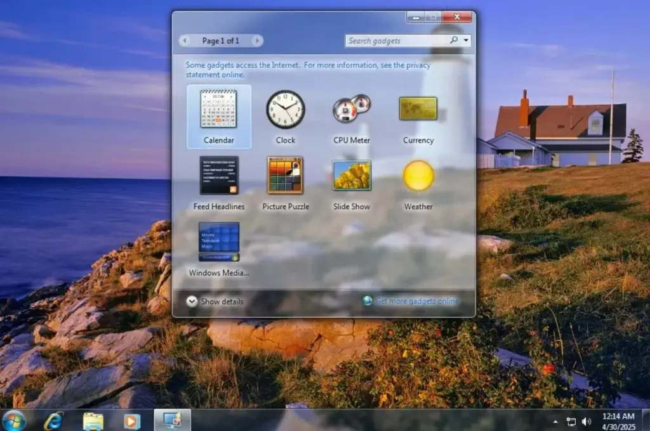This screenshot has height=431, width=650.
Task: Go to the next gadgets page
Action: [256, 41]
